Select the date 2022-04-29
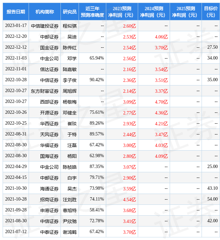220x240 pixels. (16, 167)
